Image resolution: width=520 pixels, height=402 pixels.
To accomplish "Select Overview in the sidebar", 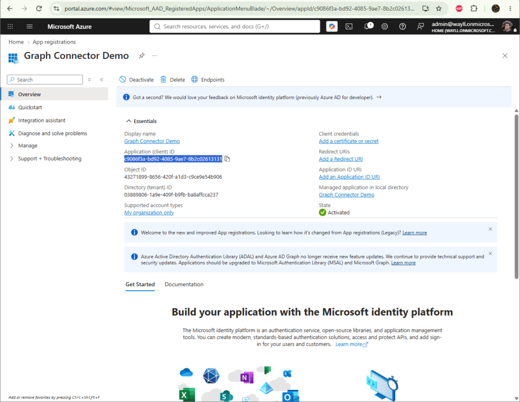I will [x=54, y=94].
